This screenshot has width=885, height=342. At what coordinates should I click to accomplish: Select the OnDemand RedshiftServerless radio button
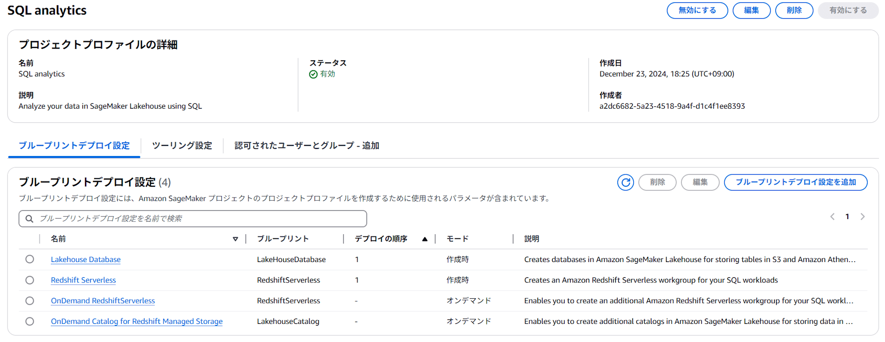pyautogui.click(x=30, y=301)
